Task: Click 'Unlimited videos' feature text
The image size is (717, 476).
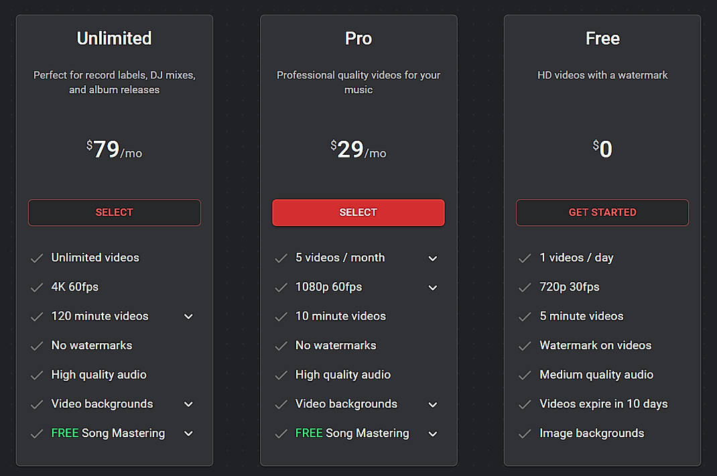Action: tap(95, 257)
